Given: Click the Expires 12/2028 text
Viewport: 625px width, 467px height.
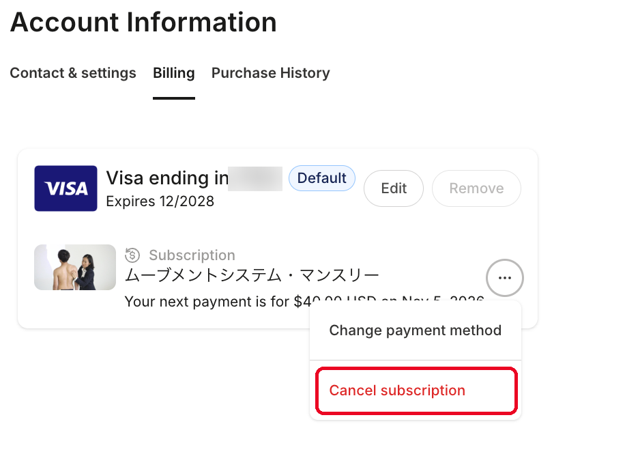Looking at the screenshot, I should pos(160,201).
